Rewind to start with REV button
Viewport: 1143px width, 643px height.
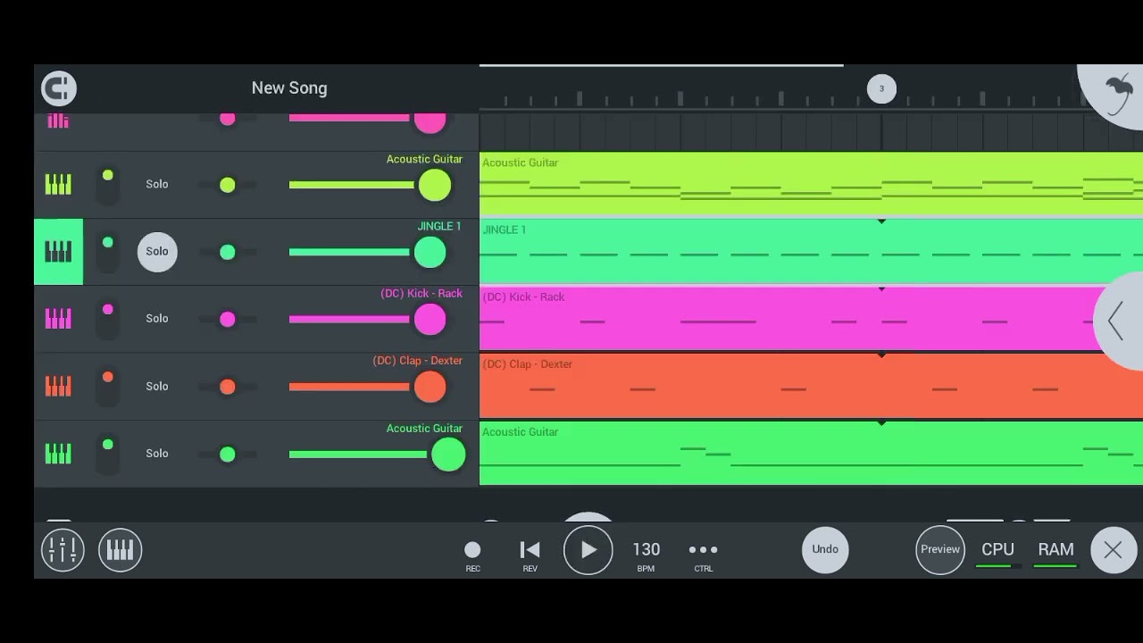coord(530,555)
